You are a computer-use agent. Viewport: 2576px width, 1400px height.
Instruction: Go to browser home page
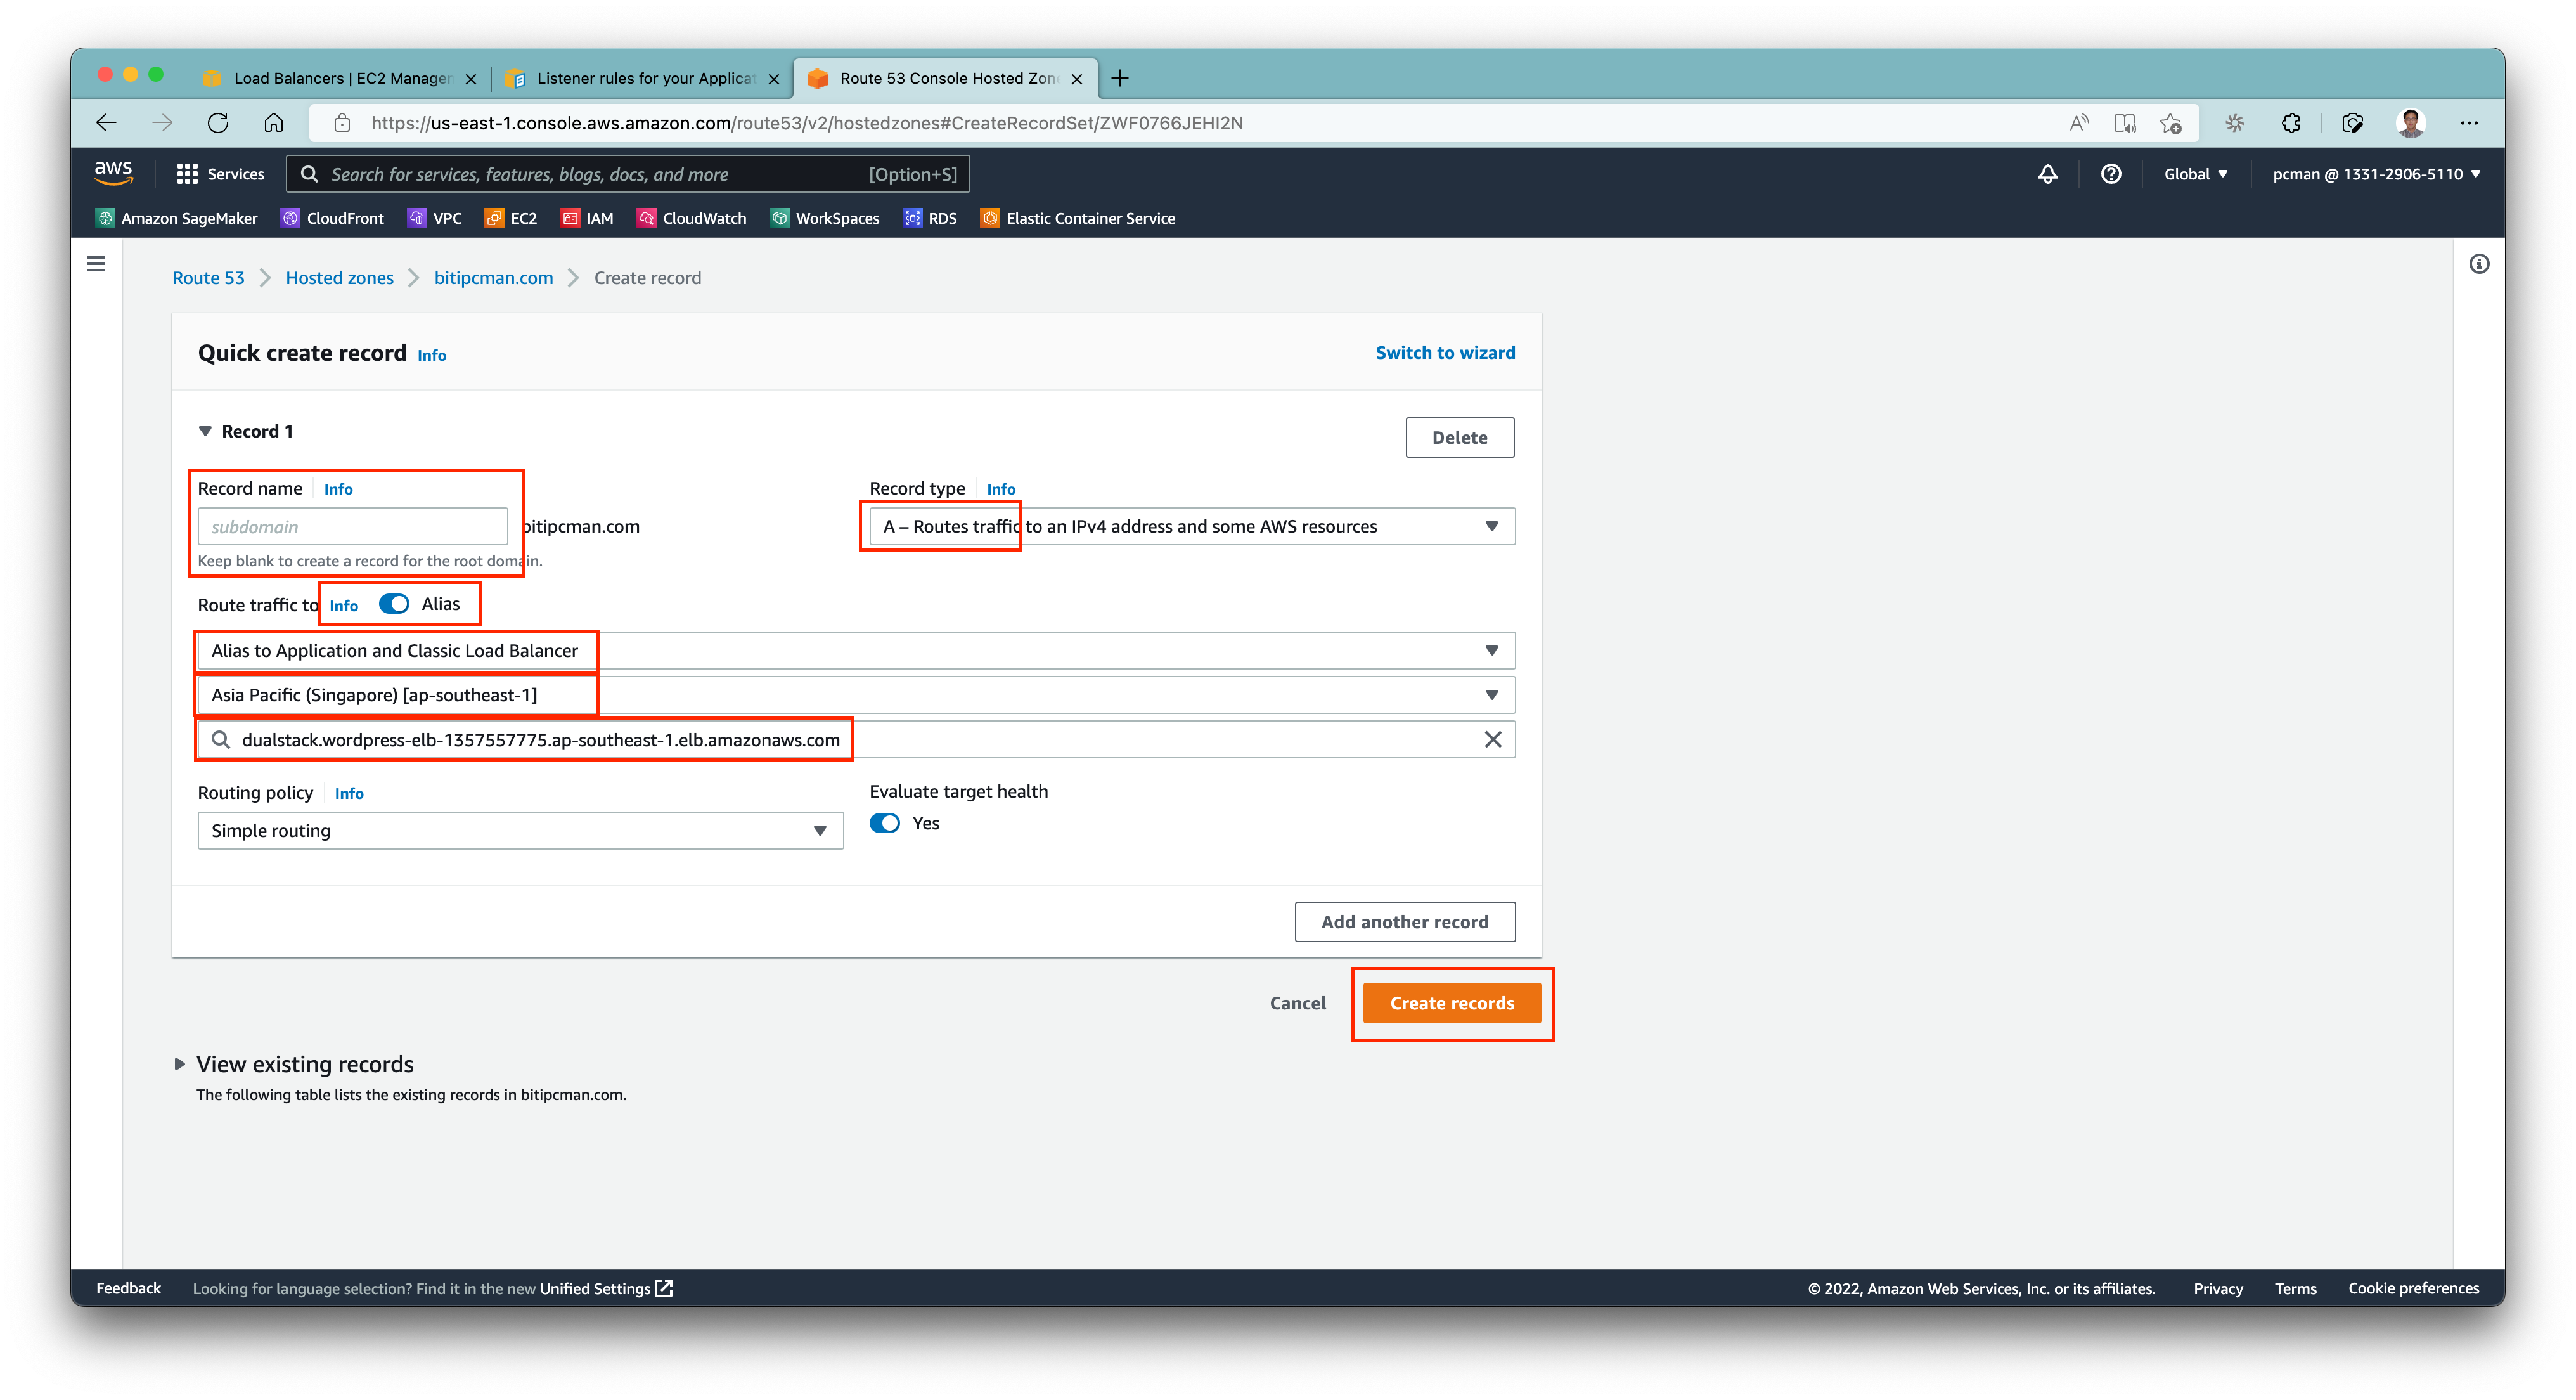pyautogui.click(x=274, y=123)
